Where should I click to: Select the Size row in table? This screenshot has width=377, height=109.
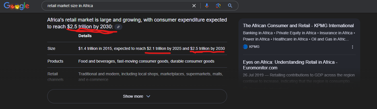pyautogui.click(x=137, y=48)
